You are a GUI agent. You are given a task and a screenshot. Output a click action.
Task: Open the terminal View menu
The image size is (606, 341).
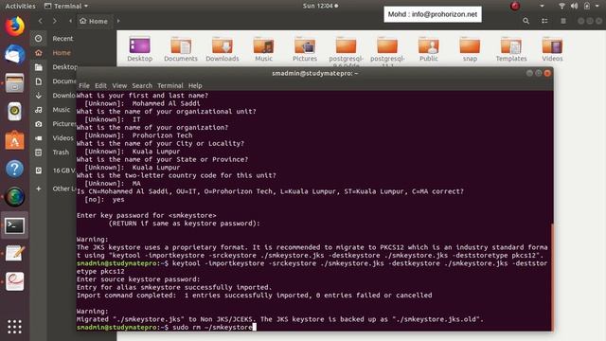click(119, 85)
